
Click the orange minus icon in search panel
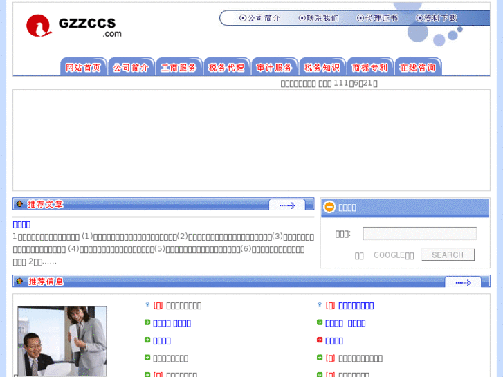[x=329, y=207]
